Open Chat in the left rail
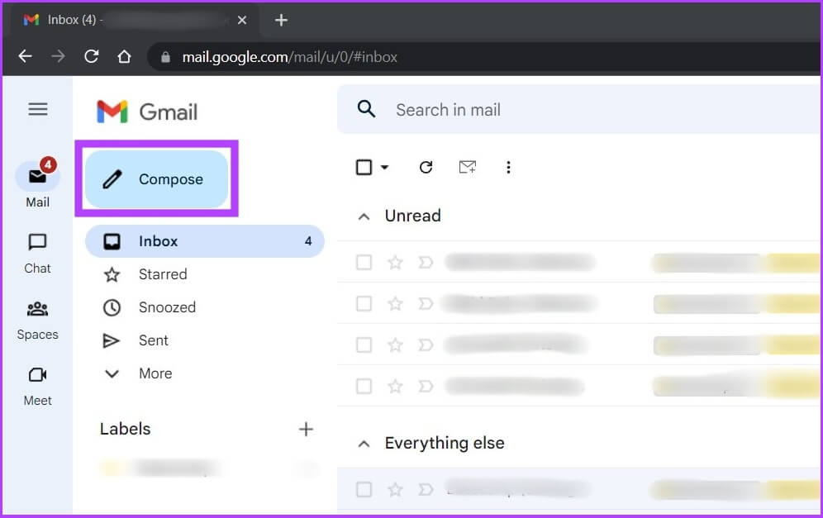This screenshot has width=823, height=518. click(x=37, y=254)
